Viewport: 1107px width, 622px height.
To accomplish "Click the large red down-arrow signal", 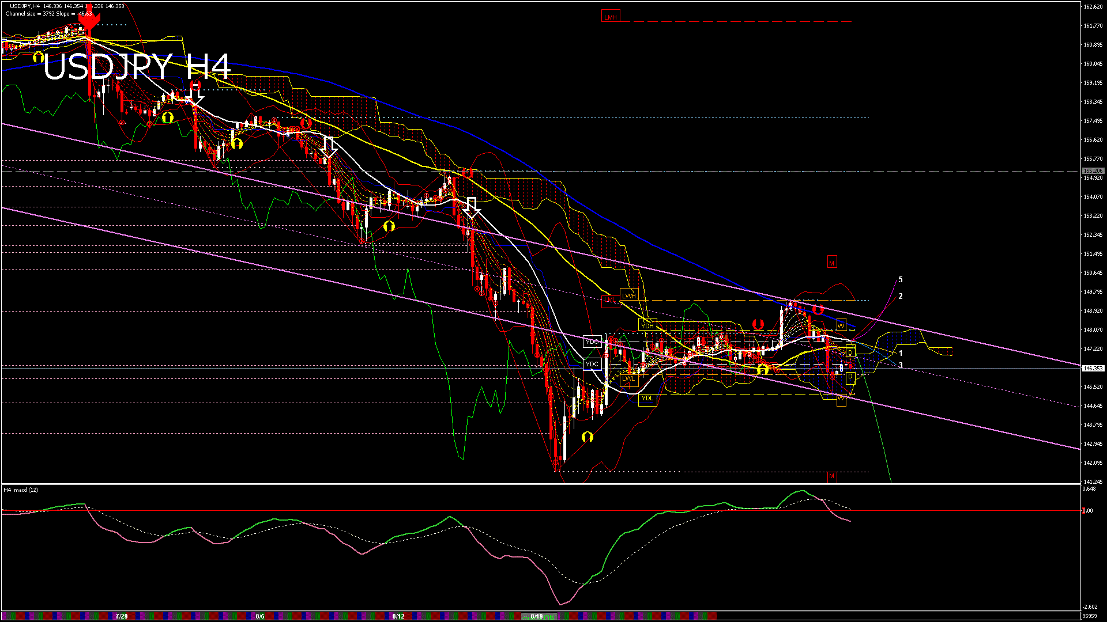I will [89, 21].
